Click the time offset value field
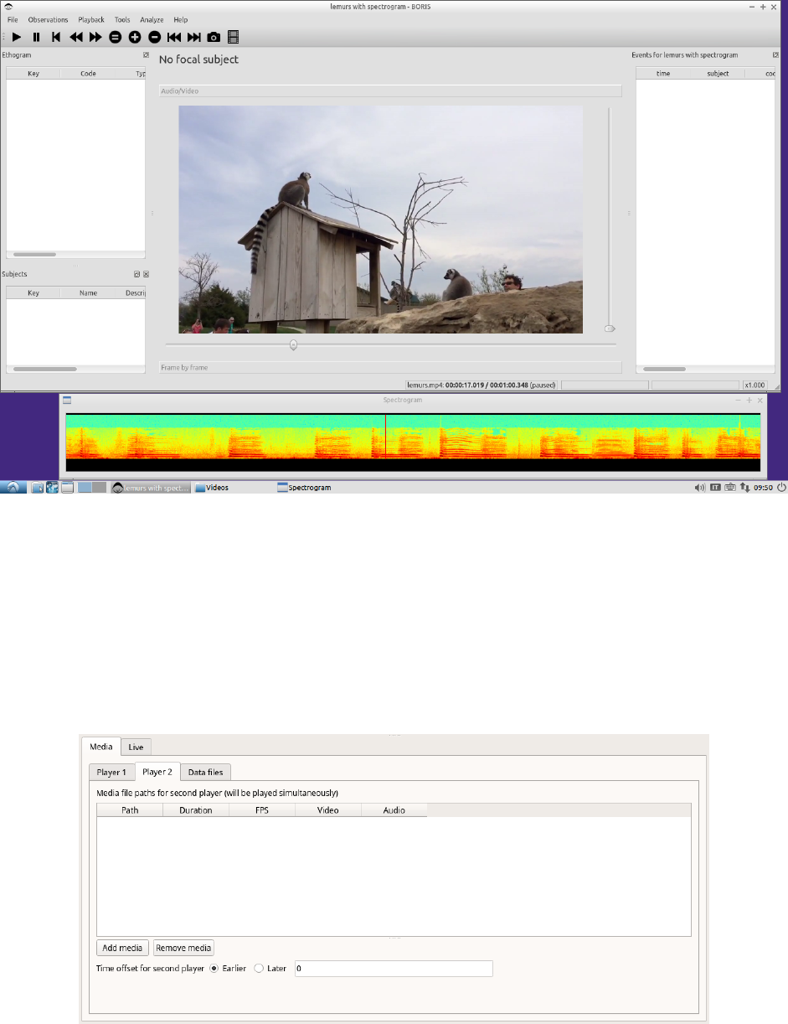 point(394,968)
